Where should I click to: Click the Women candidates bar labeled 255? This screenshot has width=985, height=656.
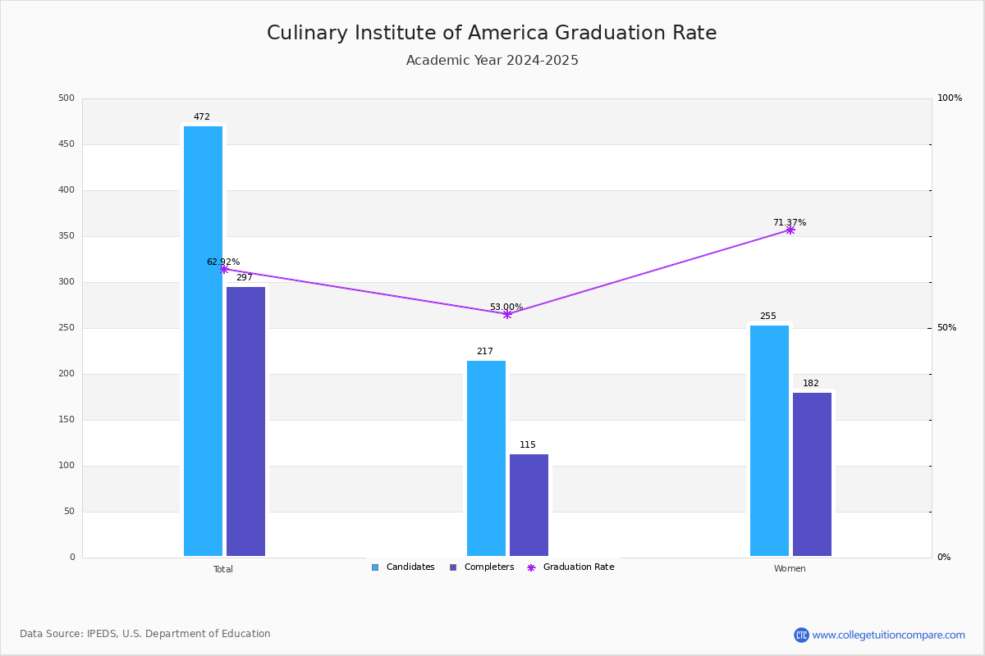pos(769,441)
